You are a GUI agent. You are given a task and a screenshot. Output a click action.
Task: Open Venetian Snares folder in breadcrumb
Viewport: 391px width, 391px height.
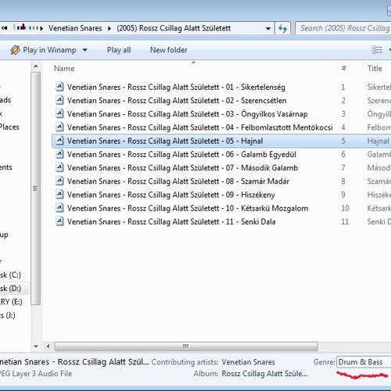click(x=75, y=28)
